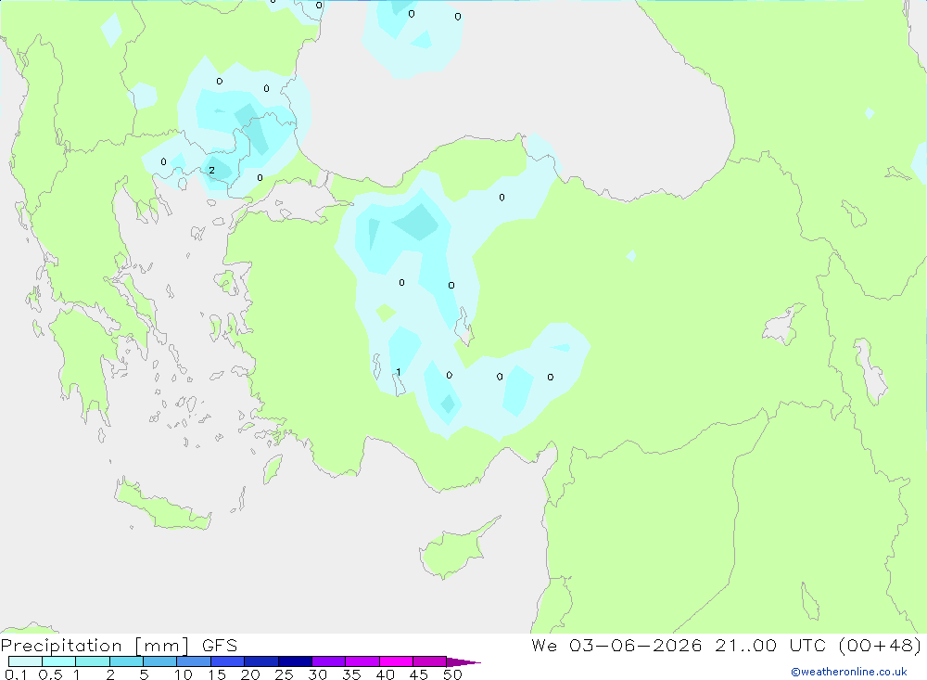Click the 10–15 mm legend color swatch

[x=194, y=661]
